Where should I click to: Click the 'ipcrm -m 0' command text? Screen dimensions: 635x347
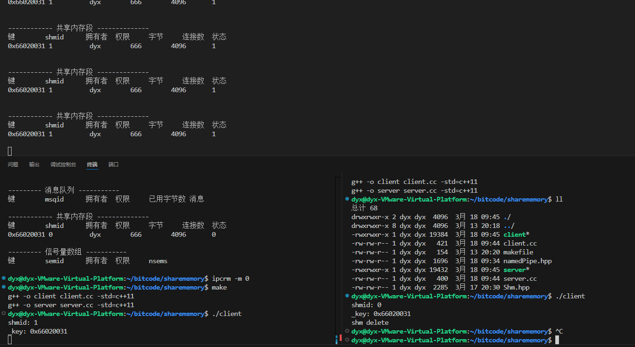tap(230, 278)
